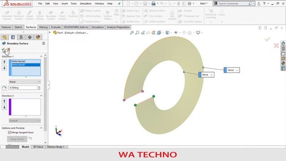Open Display Style cube icon

pyautogui.click(x=168, y=33)
